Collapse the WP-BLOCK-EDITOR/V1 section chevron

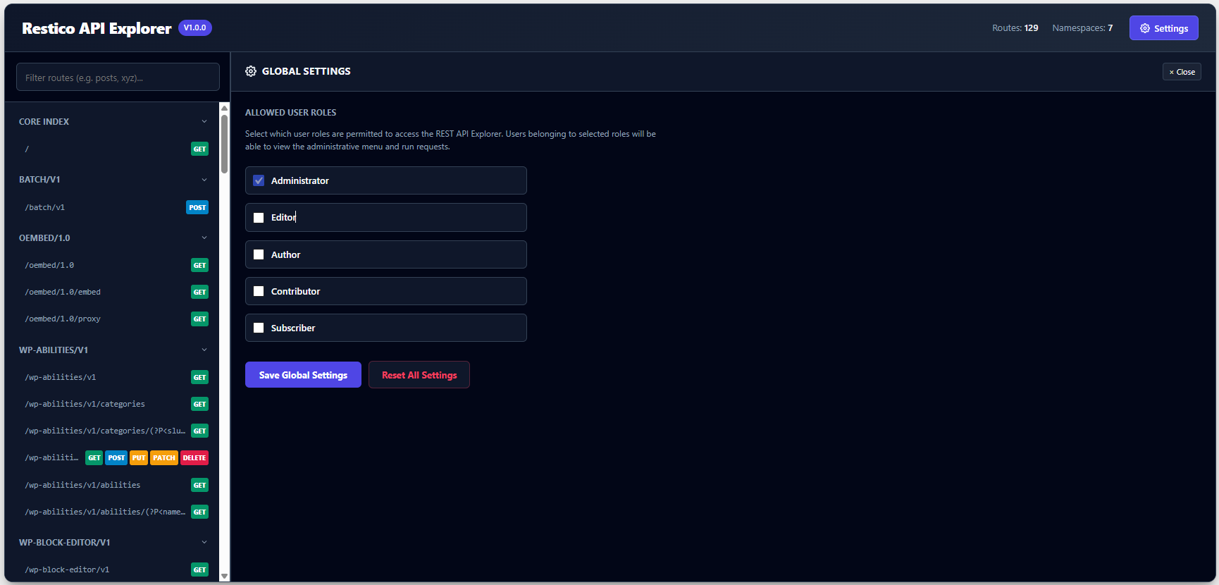click(204, 542)
